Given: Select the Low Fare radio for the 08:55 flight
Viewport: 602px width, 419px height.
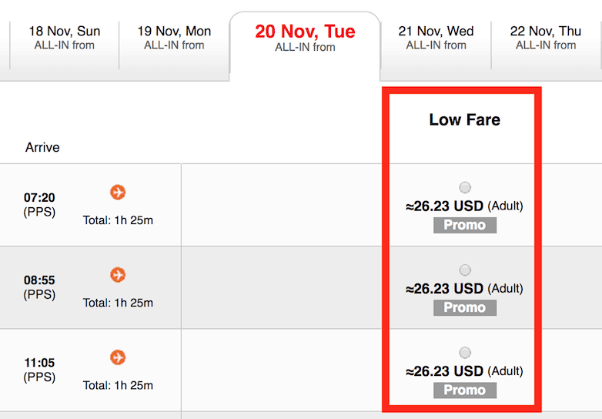Looking at the screenshot, I should (465, 270).
